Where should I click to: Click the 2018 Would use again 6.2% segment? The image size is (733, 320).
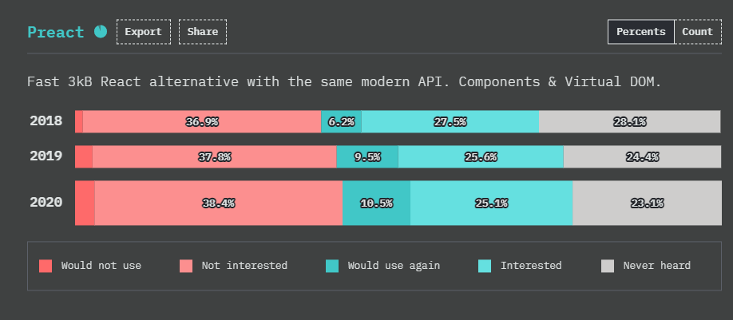click(341, 121)
